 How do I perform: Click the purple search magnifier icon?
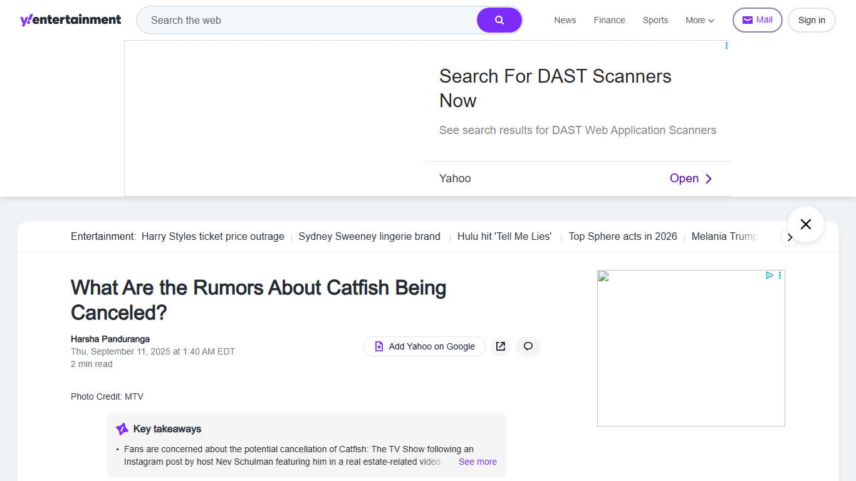point(499,19)
